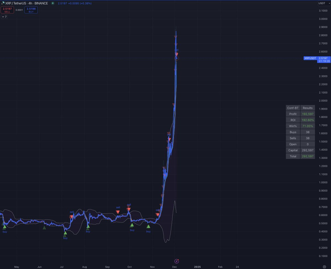Open the chart settings gear icon
The width and height of the screenshot is (331, 269).
pos(324,267)
